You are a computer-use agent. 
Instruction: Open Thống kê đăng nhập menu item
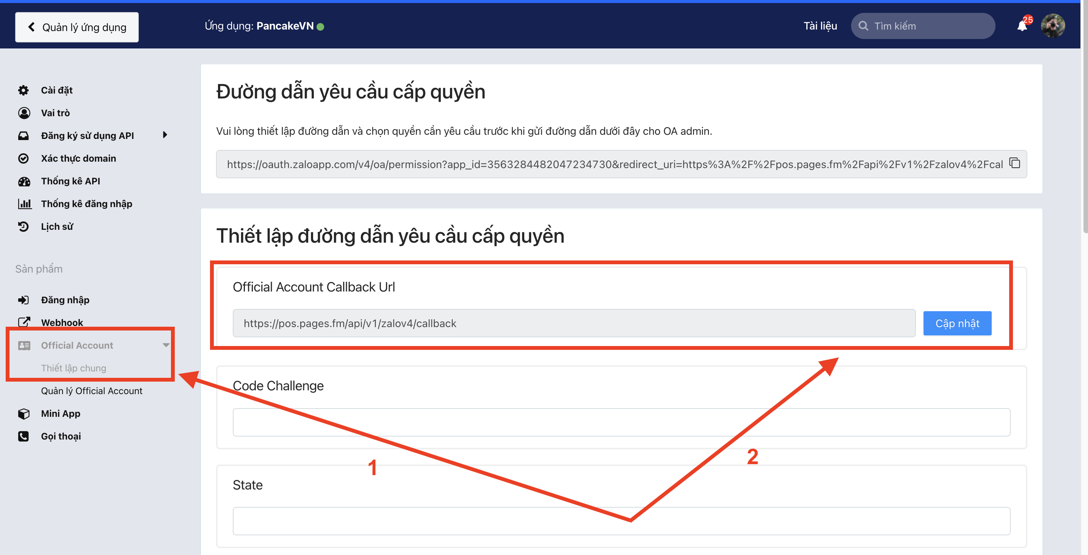point(86,204)
